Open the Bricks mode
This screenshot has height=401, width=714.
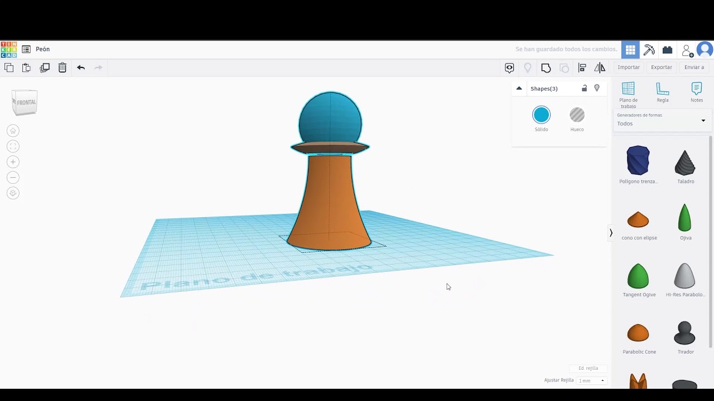tap(667, 50)
